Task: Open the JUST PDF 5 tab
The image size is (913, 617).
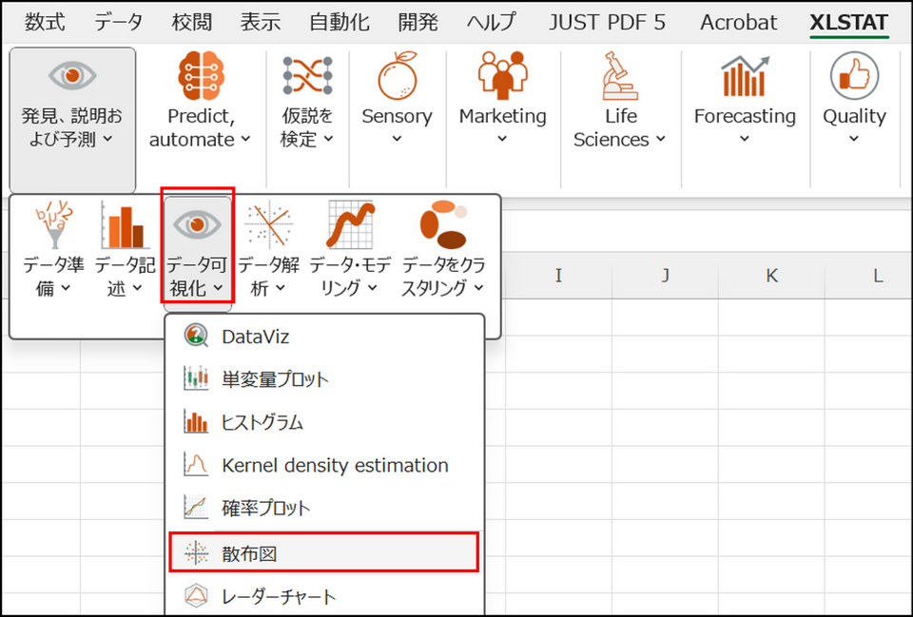Action: pyautogui.click(x=607, y=22)
